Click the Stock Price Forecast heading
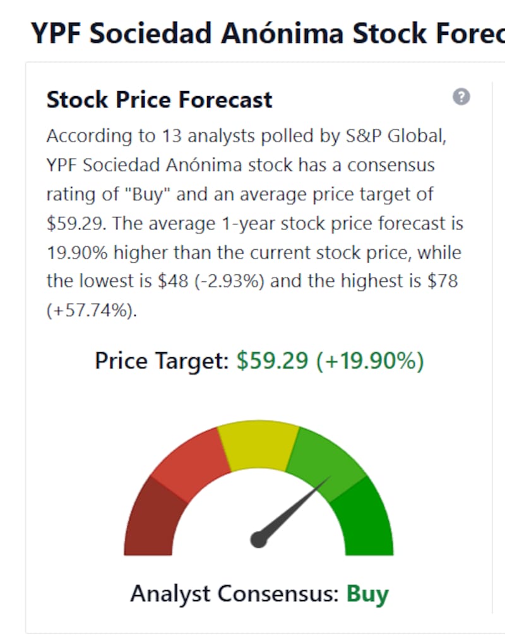505x643 pixels. coord(159,100)
